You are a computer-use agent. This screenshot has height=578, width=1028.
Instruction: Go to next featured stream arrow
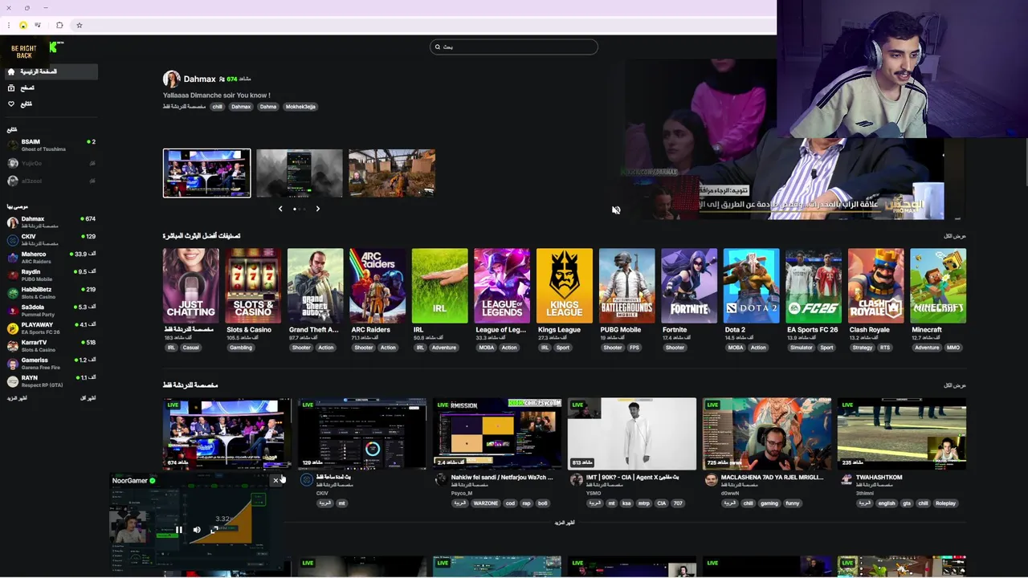point(317,209)
